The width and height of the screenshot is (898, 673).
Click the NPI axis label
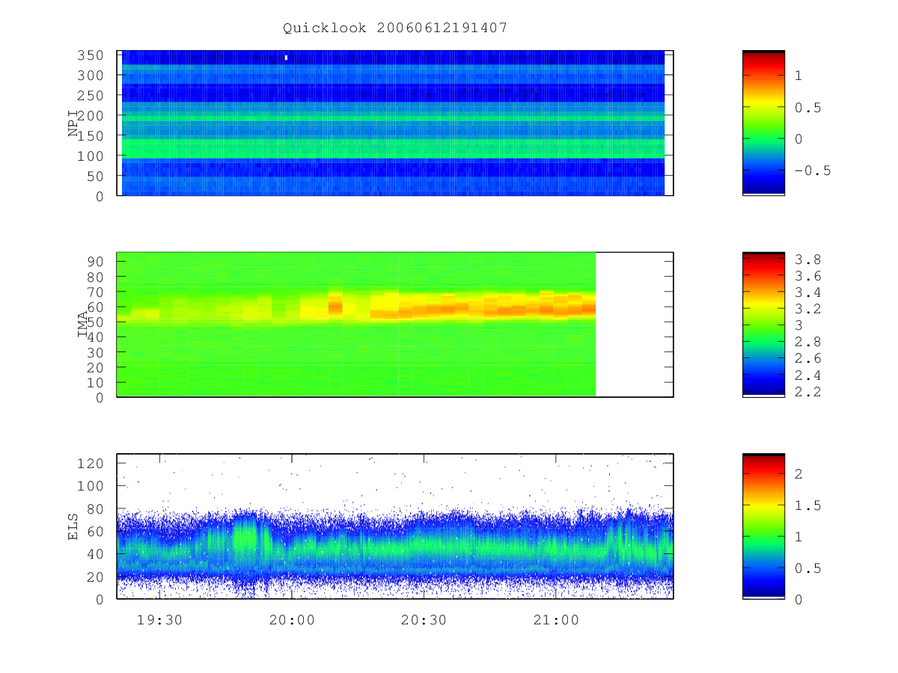[x=74, y=123]
